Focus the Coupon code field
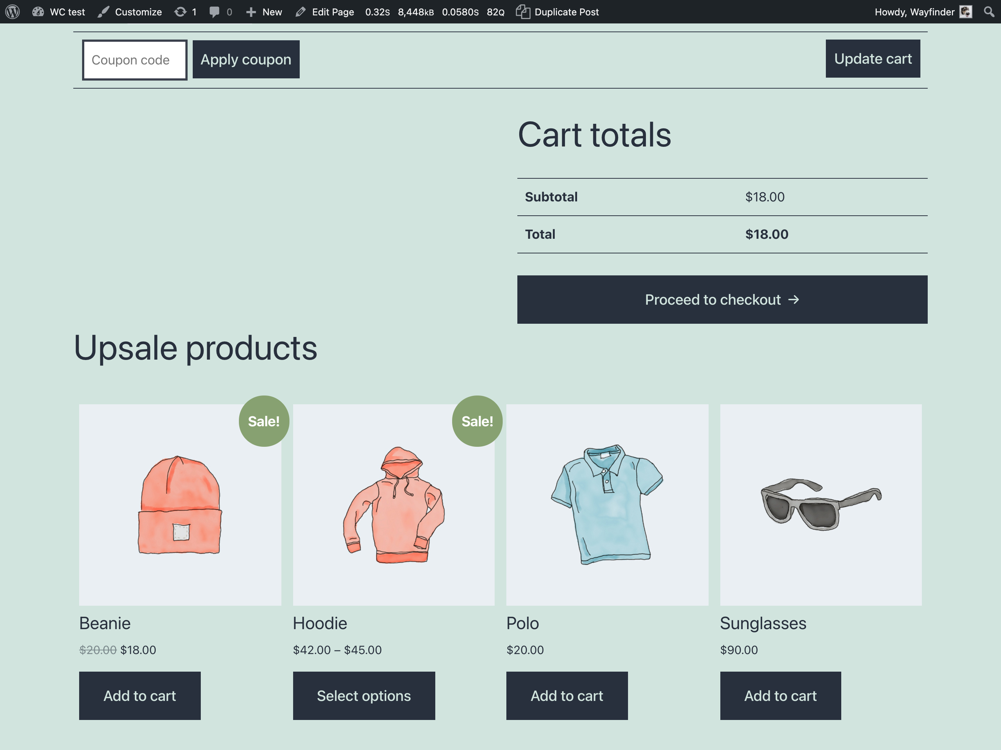 coord(135,60)
